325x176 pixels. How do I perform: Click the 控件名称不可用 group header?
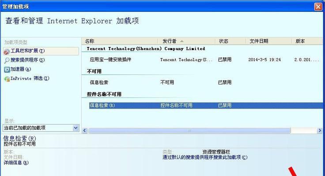coord(104,94)
